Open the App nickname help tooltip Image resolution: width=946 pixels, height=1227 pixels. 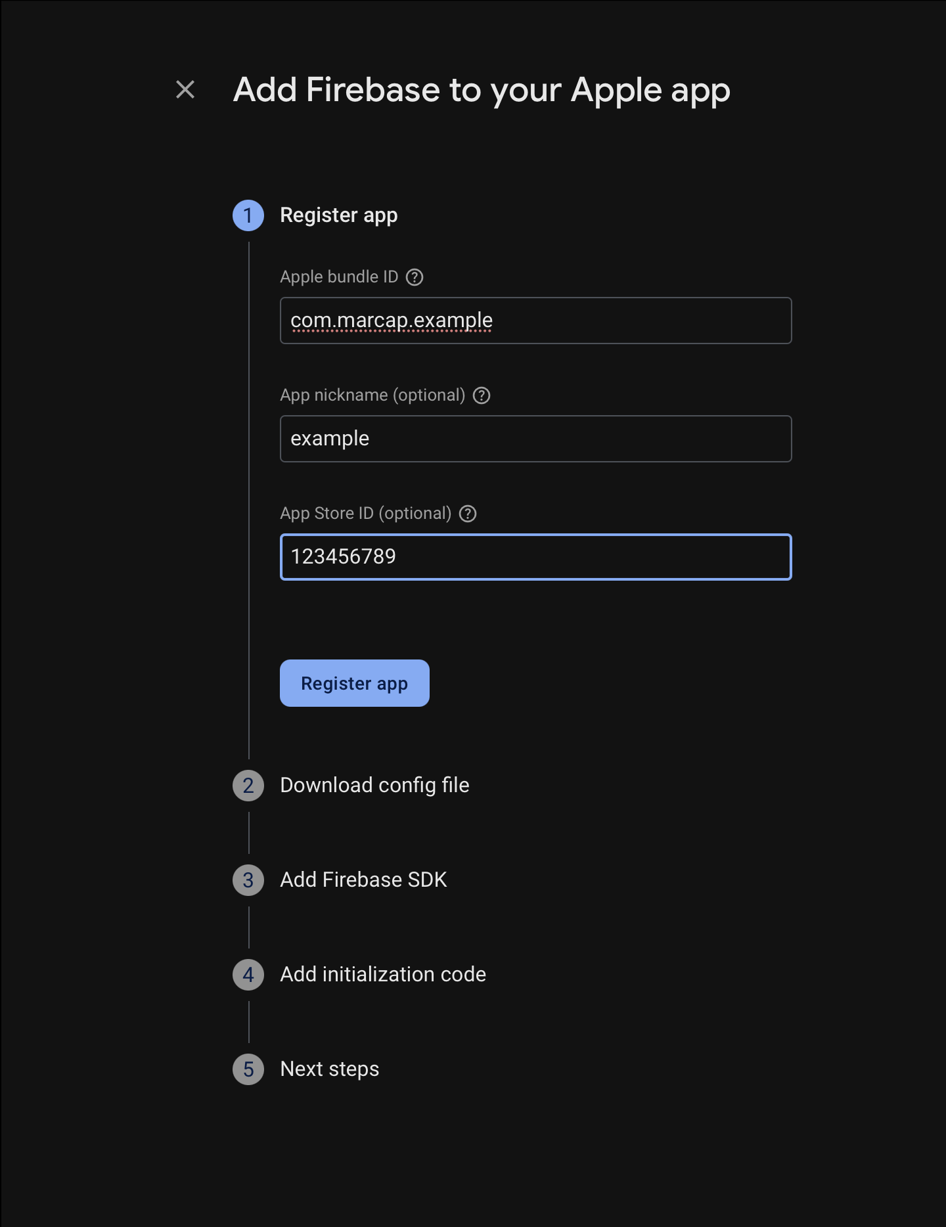481,395
